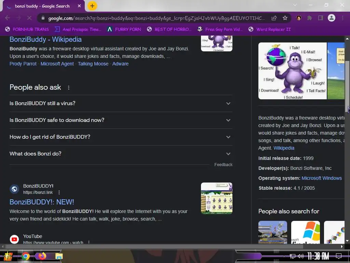Viewport: 350px width, 263px height.
Task: Open the Start menu button
Action: (x=8, y=256)
